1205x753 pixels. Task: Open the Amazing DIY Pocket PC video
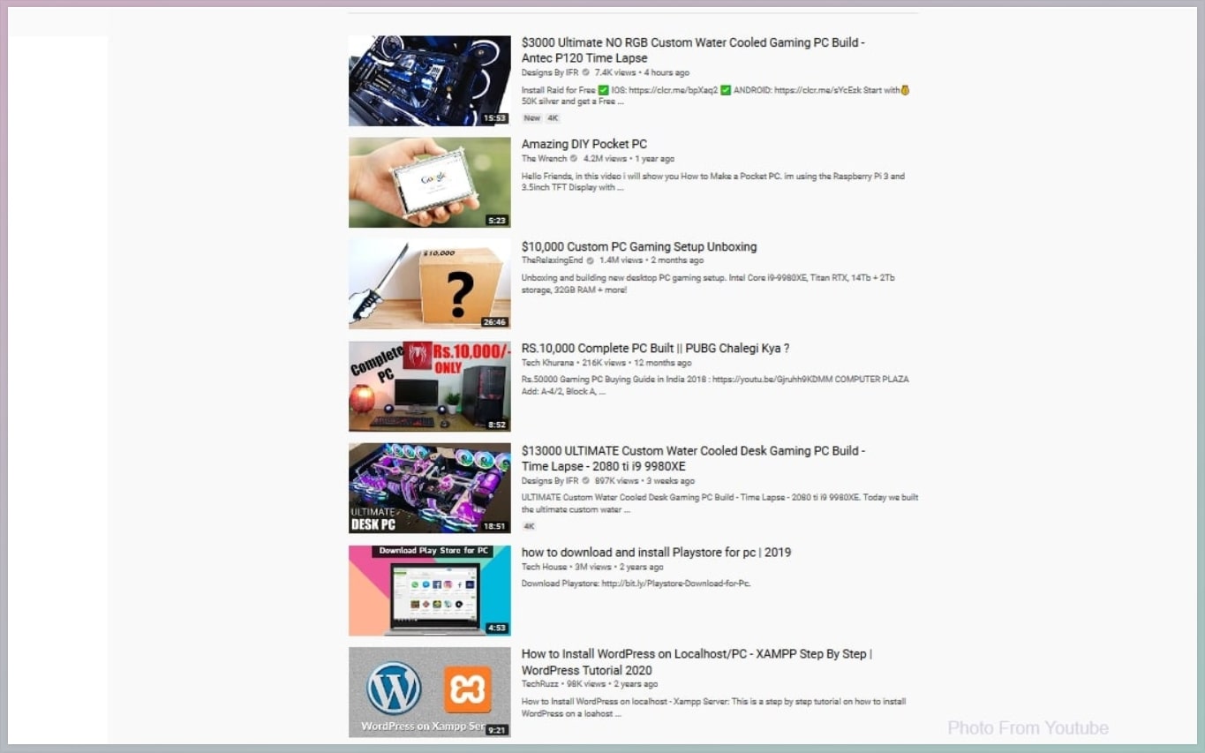pos(584,144)
